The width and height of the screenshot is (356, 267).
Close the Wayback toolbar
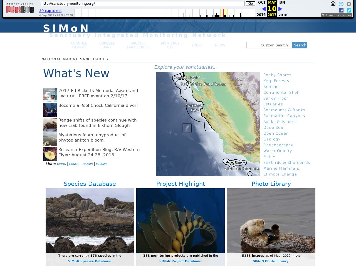349,4
